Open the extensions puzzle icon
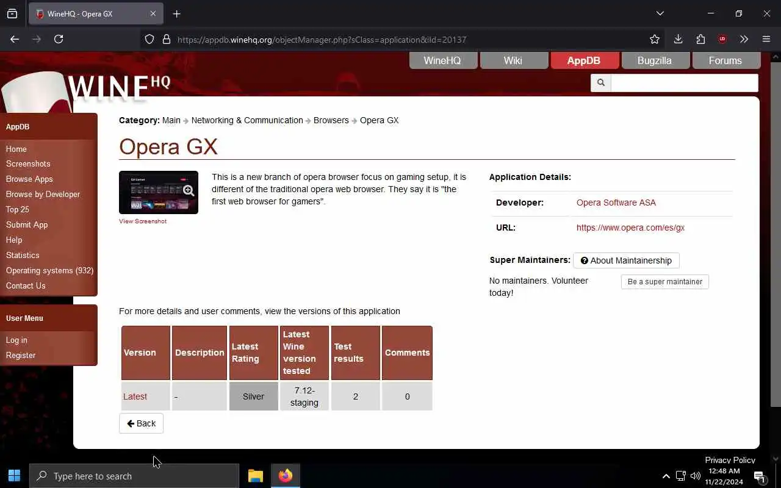Viewport: 781px width, 488px height. point(700,39)
